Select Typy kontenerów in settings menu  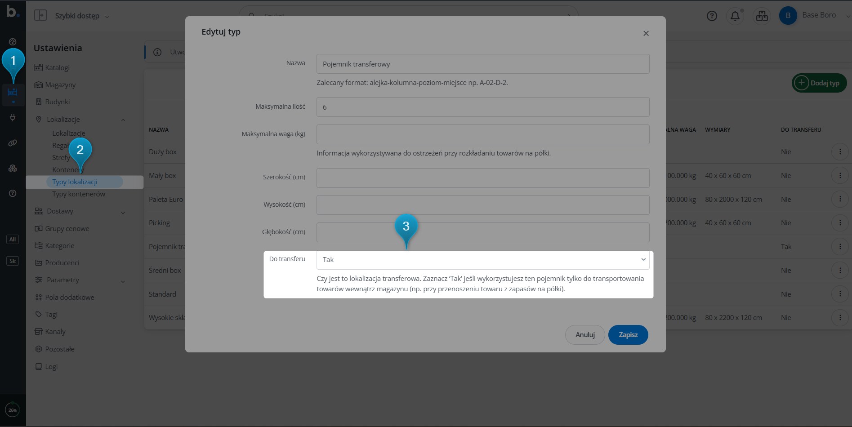click(79, 194)
